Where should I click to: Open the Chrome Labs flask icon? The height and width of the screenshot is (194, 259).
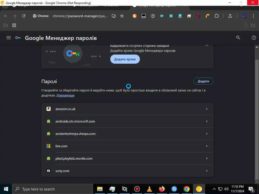(230, 16)
